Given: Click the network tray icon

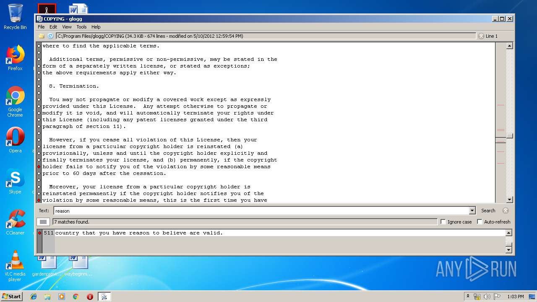Looking at the screenshot, I should pyautogui.click(x=477, y=297).
